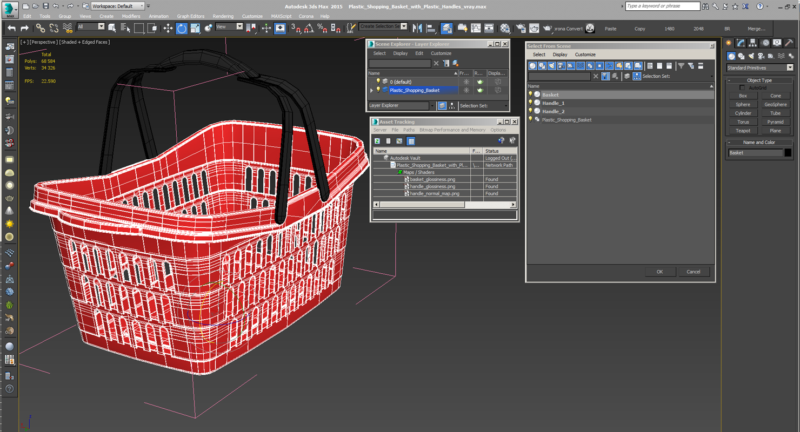Viewport: 800px width, 432px height.
Task: Toggle Display Lights filter in Select From Scene
Action: point(552,66)
